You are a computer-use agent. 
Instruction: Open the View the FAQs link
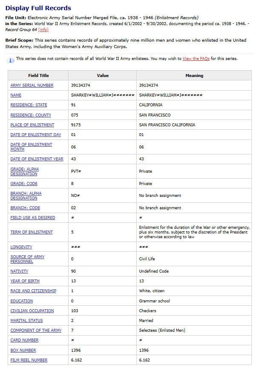[x=196, y=59]
